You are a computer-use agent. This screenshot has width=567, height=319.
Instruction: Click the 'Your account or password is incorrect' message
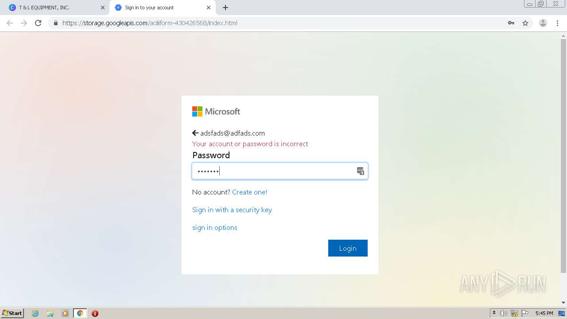[x=250, y=144]
